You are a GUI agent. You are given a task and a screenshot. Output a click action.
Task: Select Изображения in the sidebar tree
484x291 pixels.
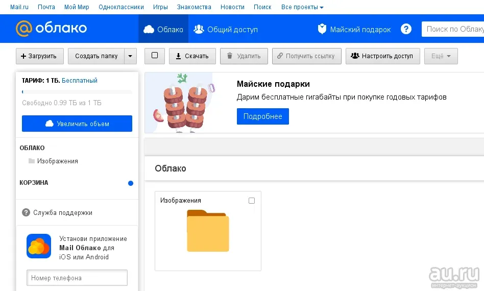57,161
